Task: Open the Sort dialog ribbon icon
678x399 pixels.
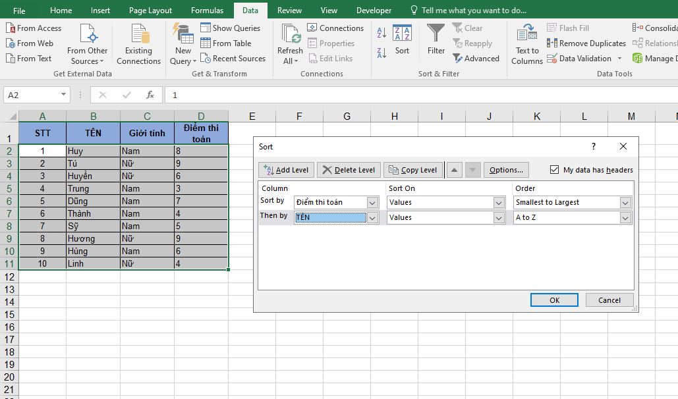Action: click(x=402, y=40)
